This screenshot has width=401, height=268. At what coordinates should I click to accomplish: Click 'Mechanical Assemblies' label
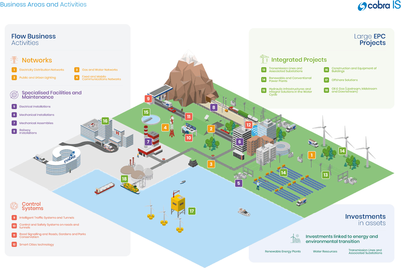pos(36,123)
